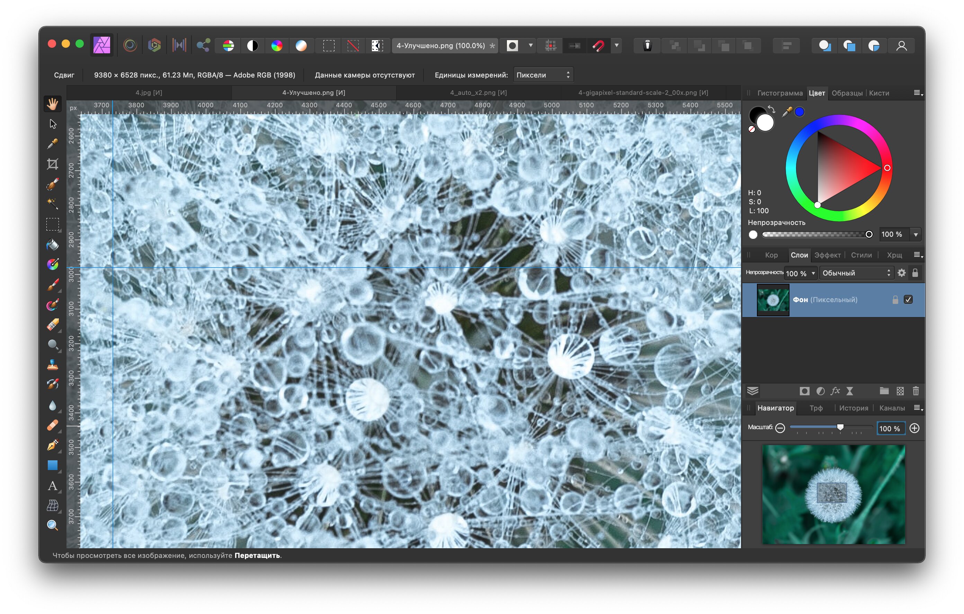This screenshot has width=964, height=614.
Task: Switch to the Tone Mapping persona
Action: 179,45
